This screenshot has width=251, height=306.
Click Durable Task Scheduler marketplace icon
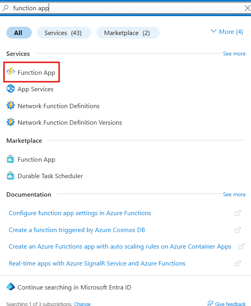click(x=11, y=176)
